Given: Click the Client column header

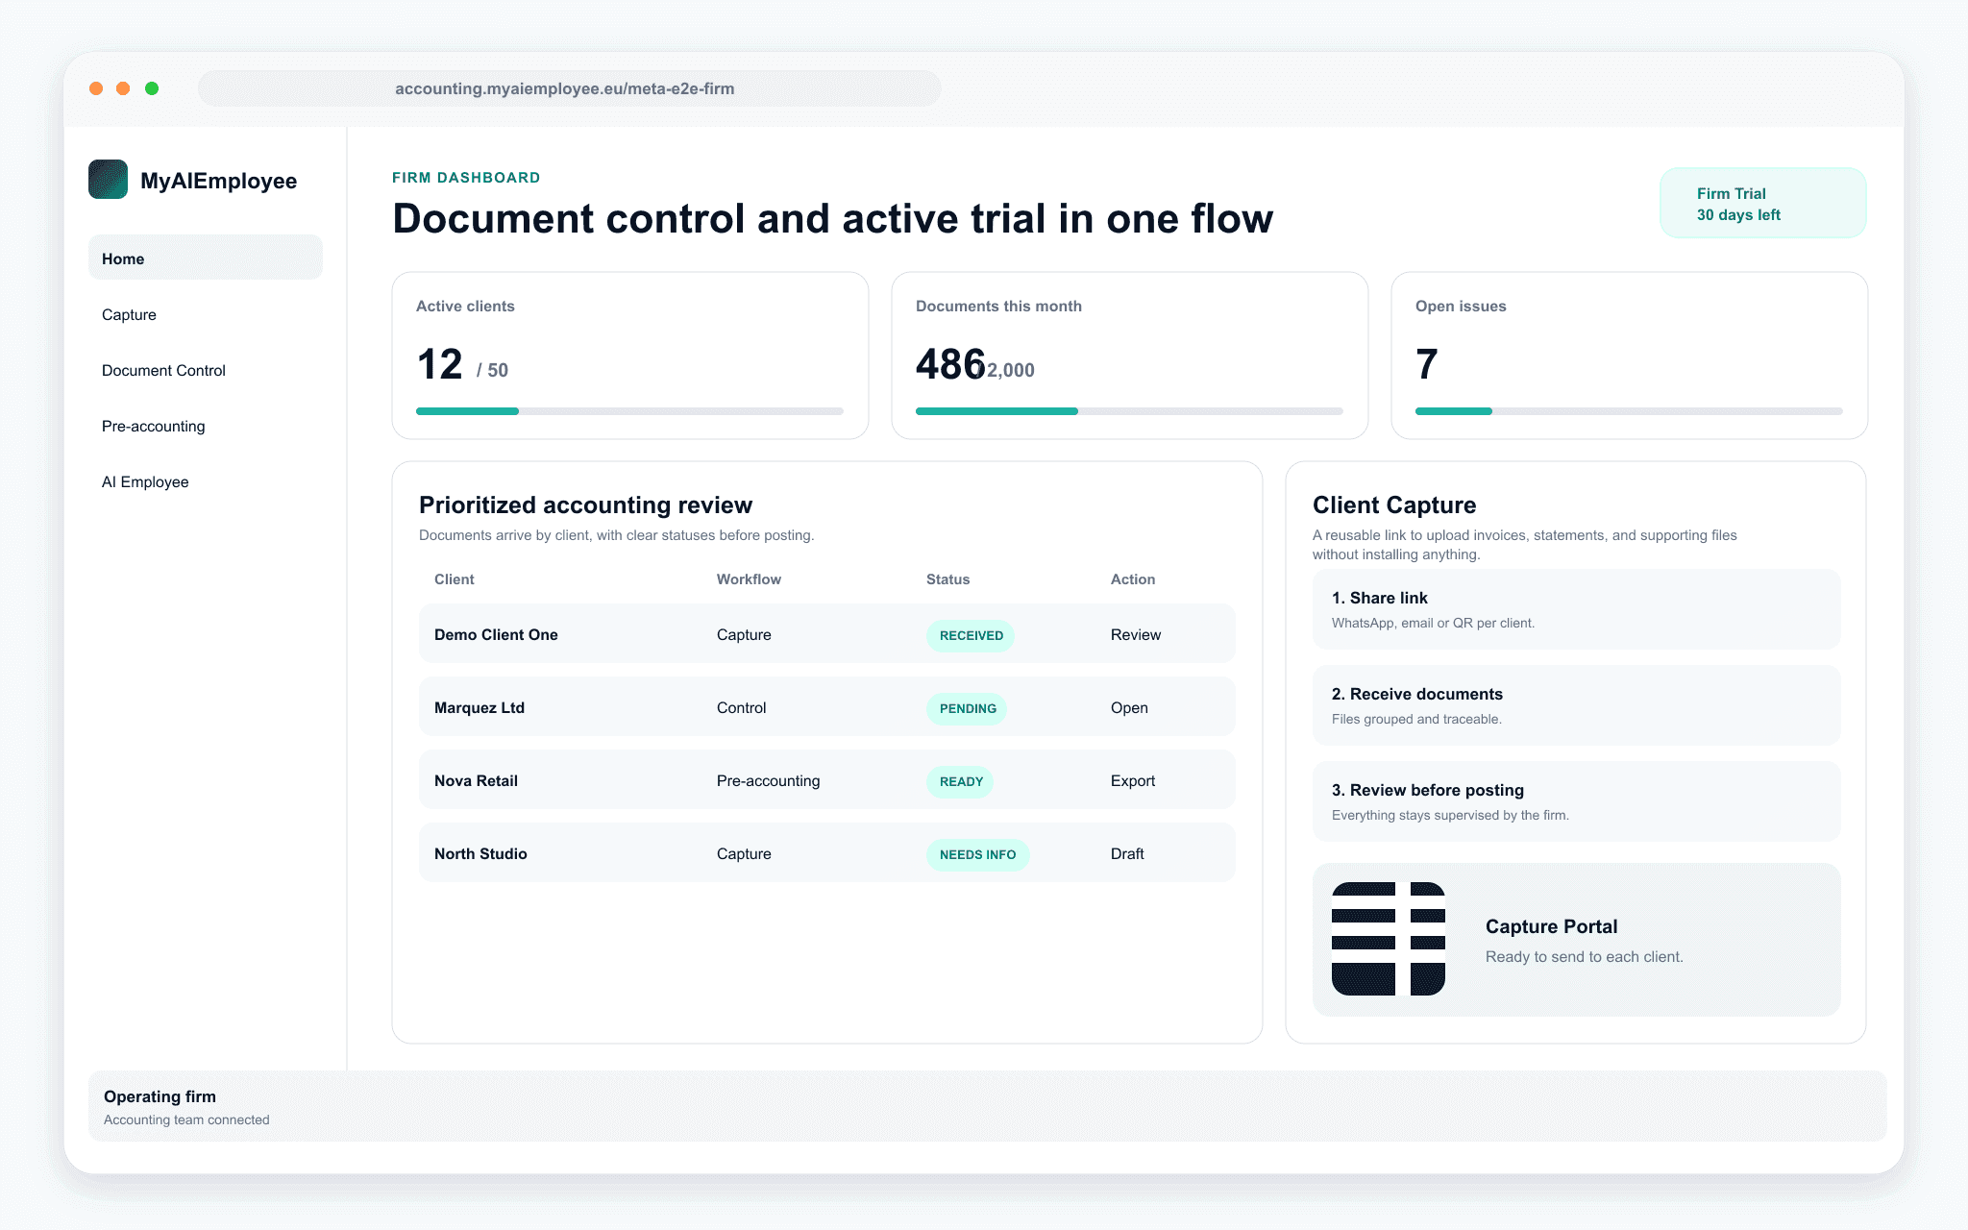Looking at the screenshot, I should (454, 578).
